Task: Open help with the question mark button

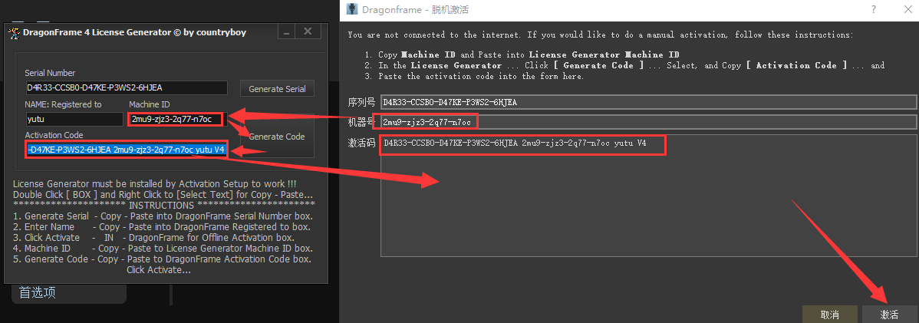Action: [x=873, y=9]
